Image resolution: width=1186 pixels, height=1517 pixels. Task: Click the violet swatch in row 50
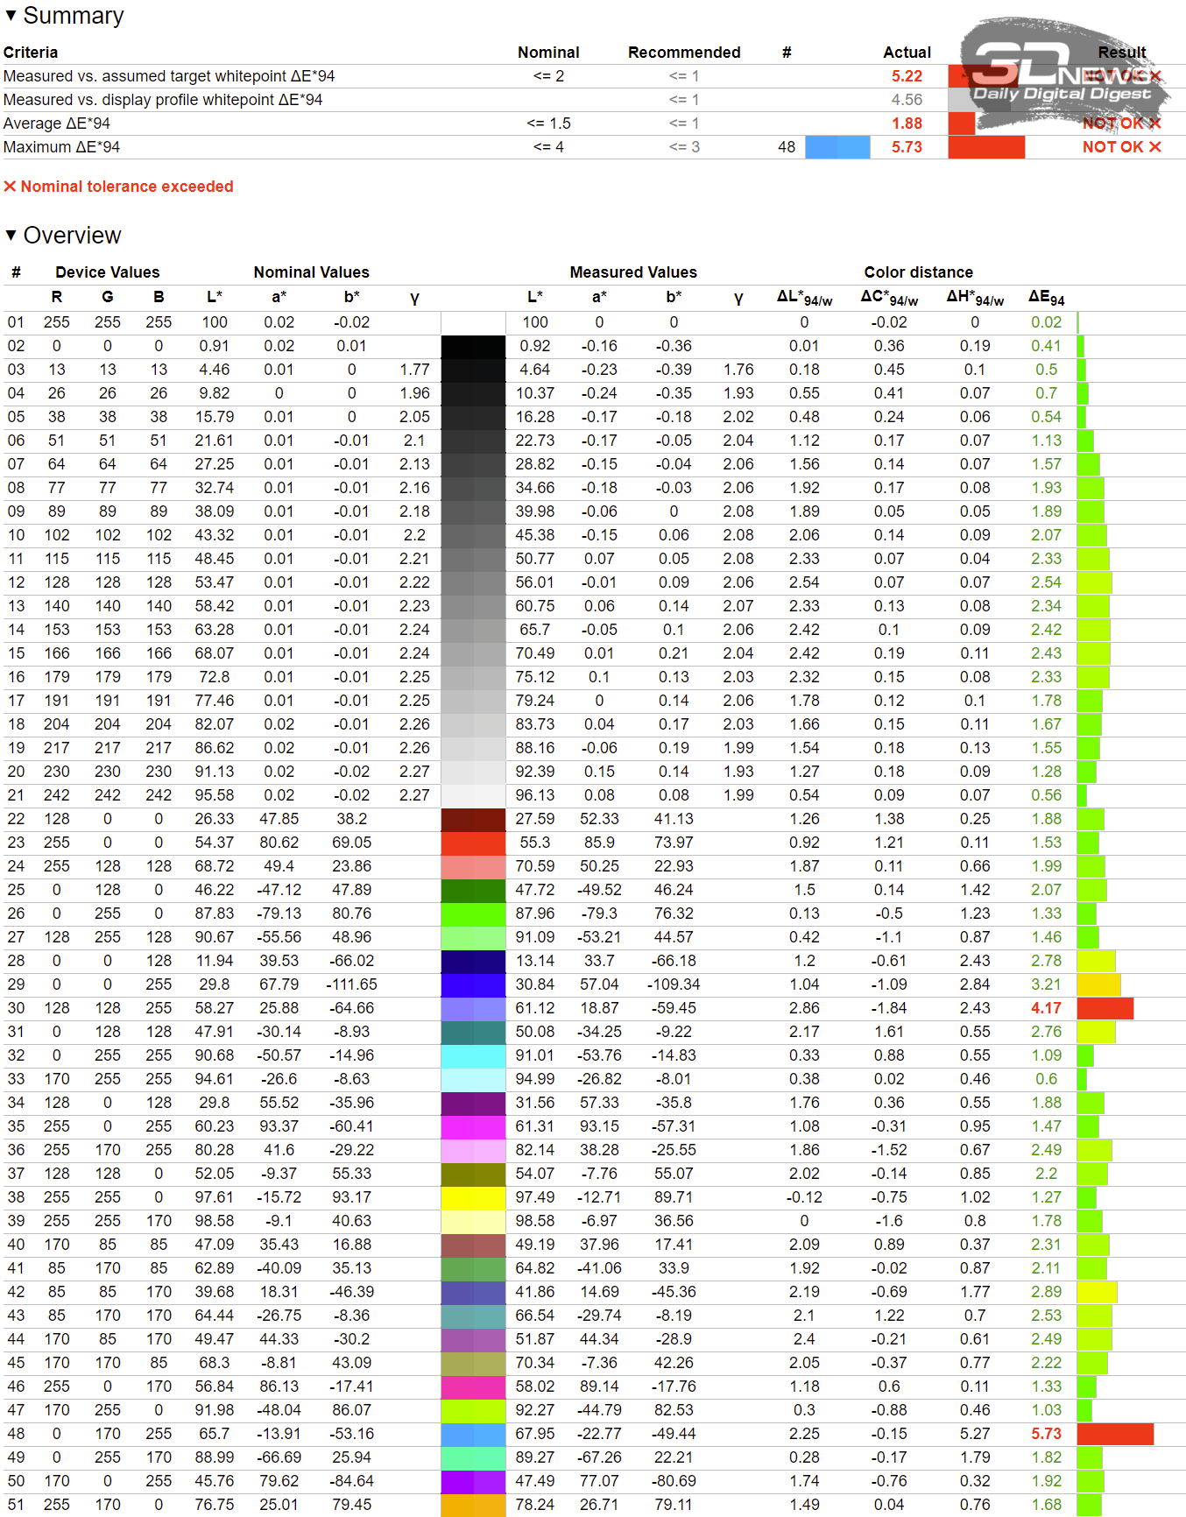pos(473,1481)
